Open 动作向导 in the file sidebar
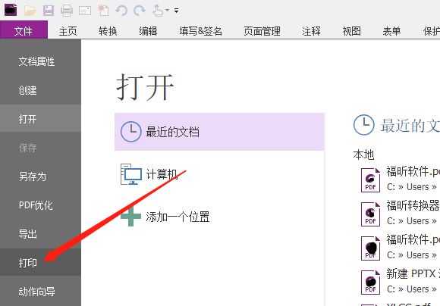 pyautogui.click(x=40, y=292)
